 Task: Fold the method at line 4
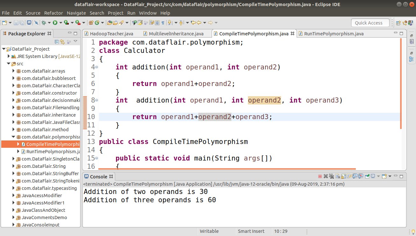[x=96, y=67]
